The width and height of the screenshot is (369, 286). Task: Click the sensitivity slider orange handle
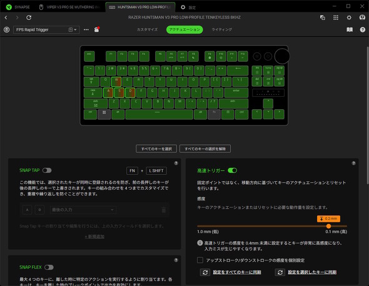(328, 226)
